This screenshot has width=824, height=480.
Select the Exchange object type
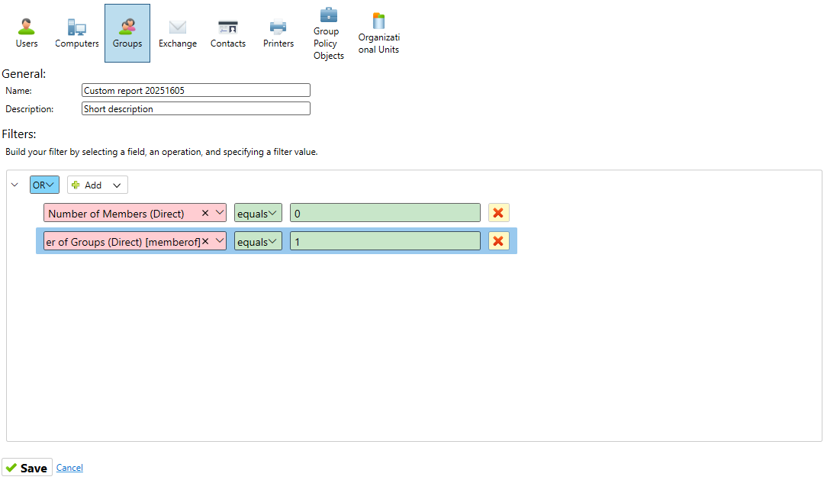(178, 33)
